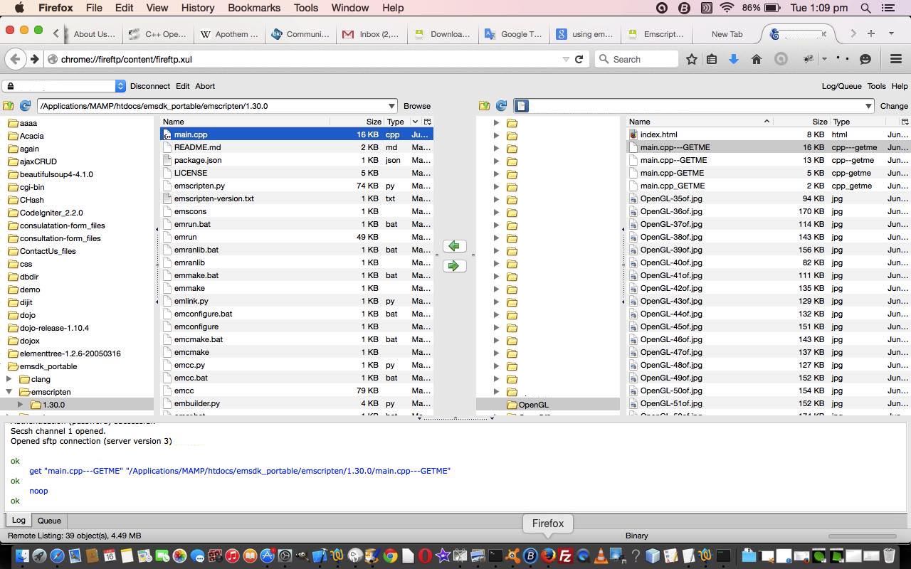Switch to the Queue tab
Screen dimensions: 911x569
[49, 521]
